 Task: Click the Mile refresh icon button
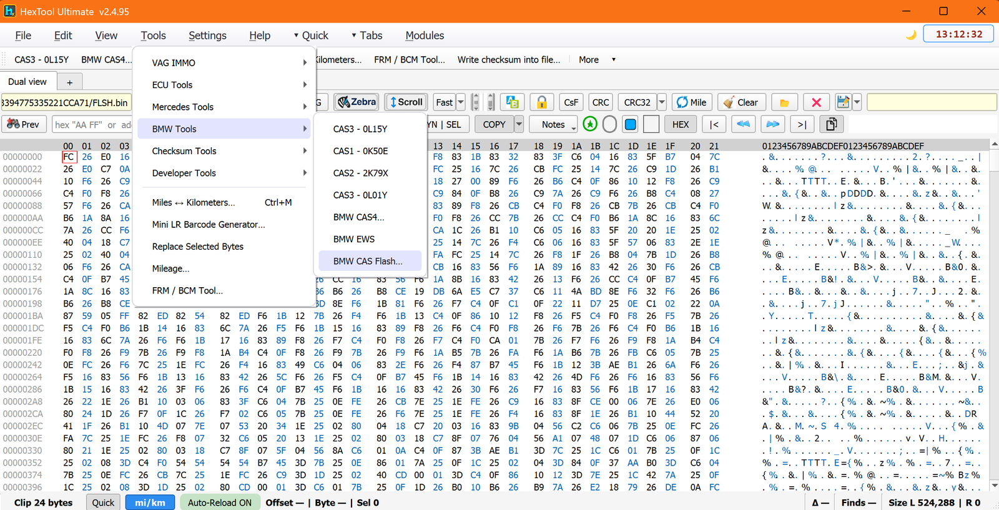click(x=691, y=102)
